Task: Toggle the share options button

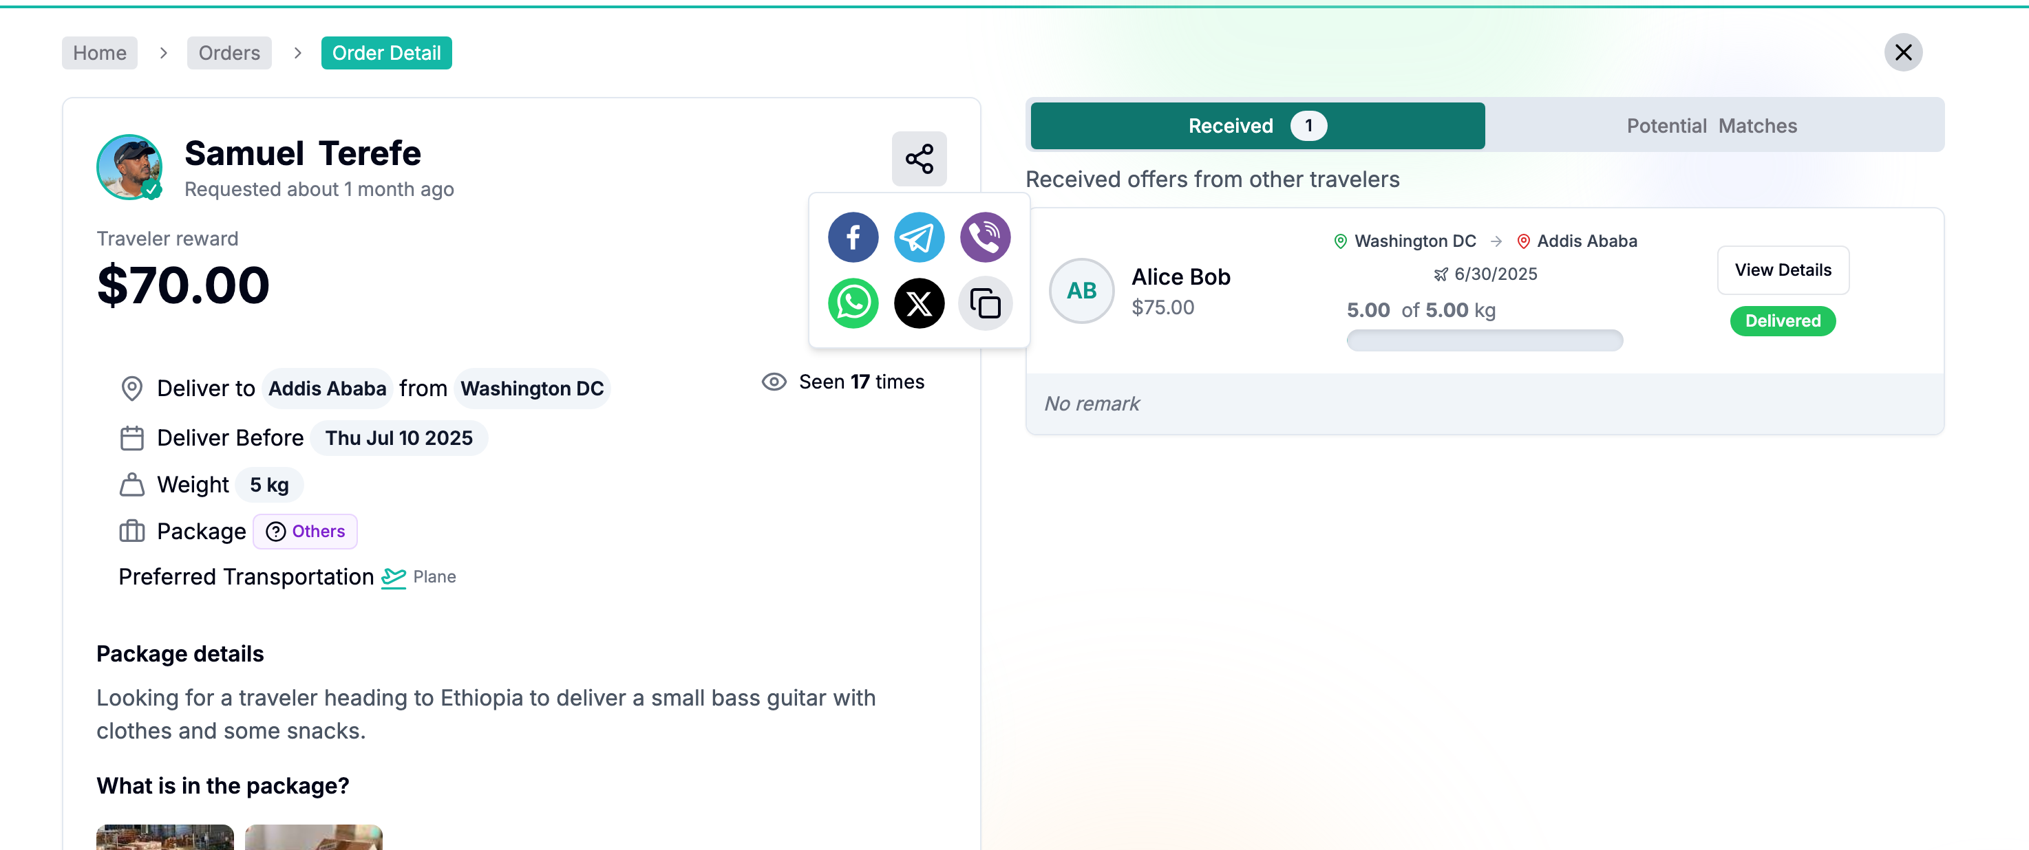Action: point(918,159)
